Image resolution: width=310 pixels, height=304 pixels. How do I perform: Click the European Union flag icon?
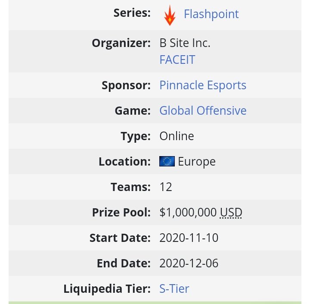(167, 162)
